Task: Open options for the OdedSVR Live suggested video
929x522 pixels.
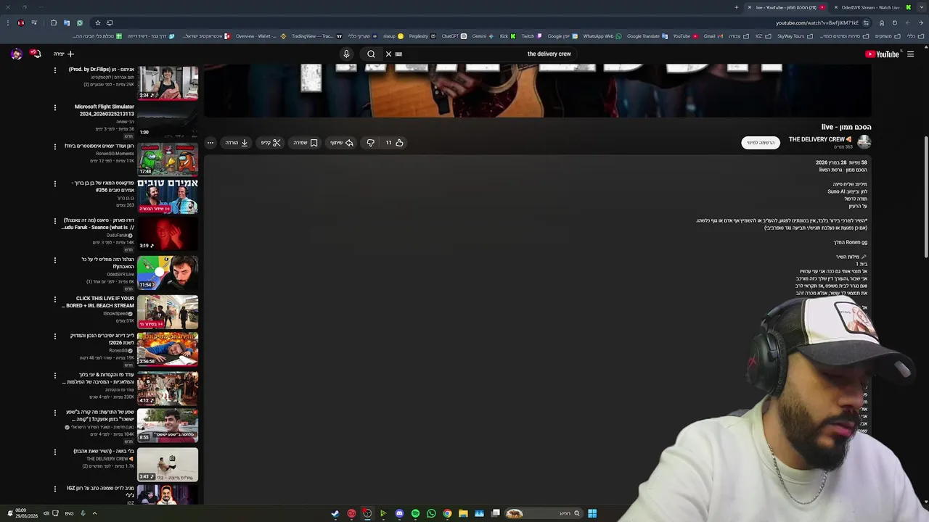Action: coord(54,260)
